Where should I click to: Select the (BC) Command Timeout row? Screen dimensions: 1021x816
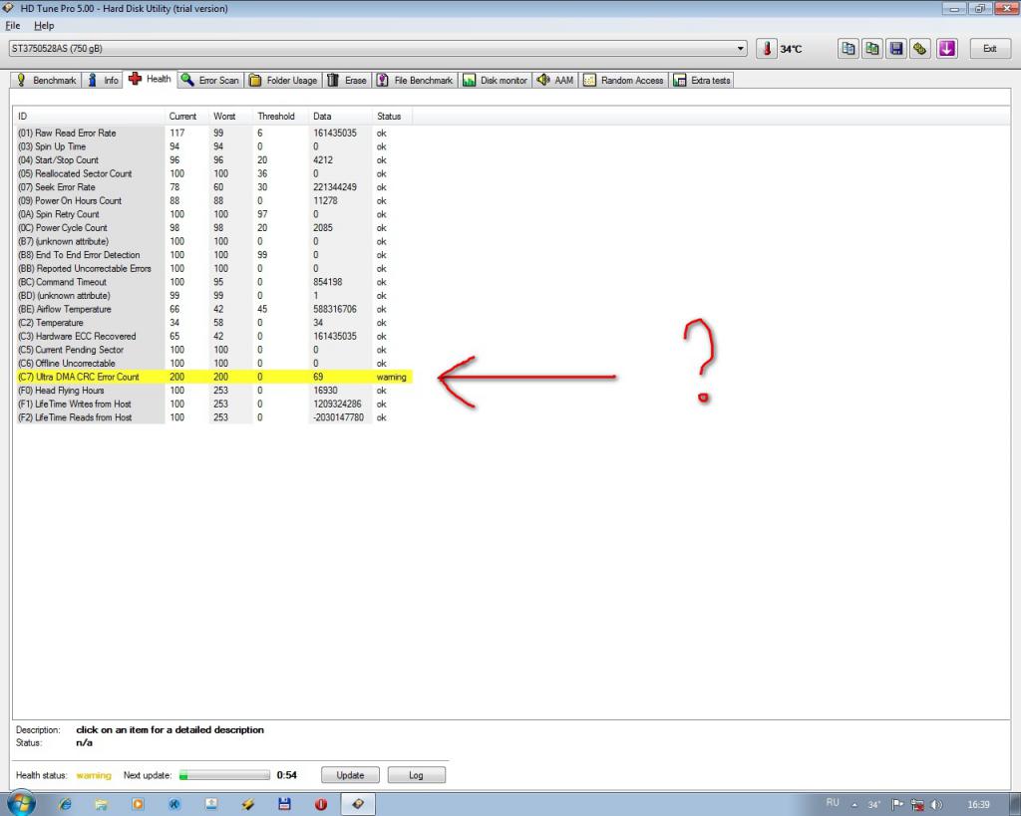[215, 282]
